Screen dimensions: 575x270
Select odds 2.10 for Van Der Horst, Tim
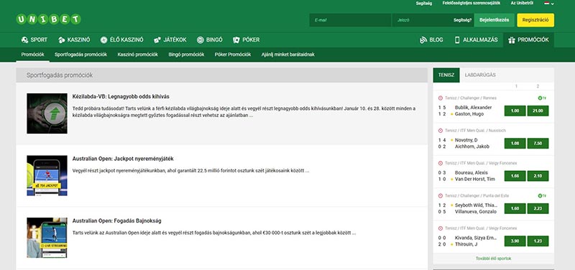(x=538, y=176)
